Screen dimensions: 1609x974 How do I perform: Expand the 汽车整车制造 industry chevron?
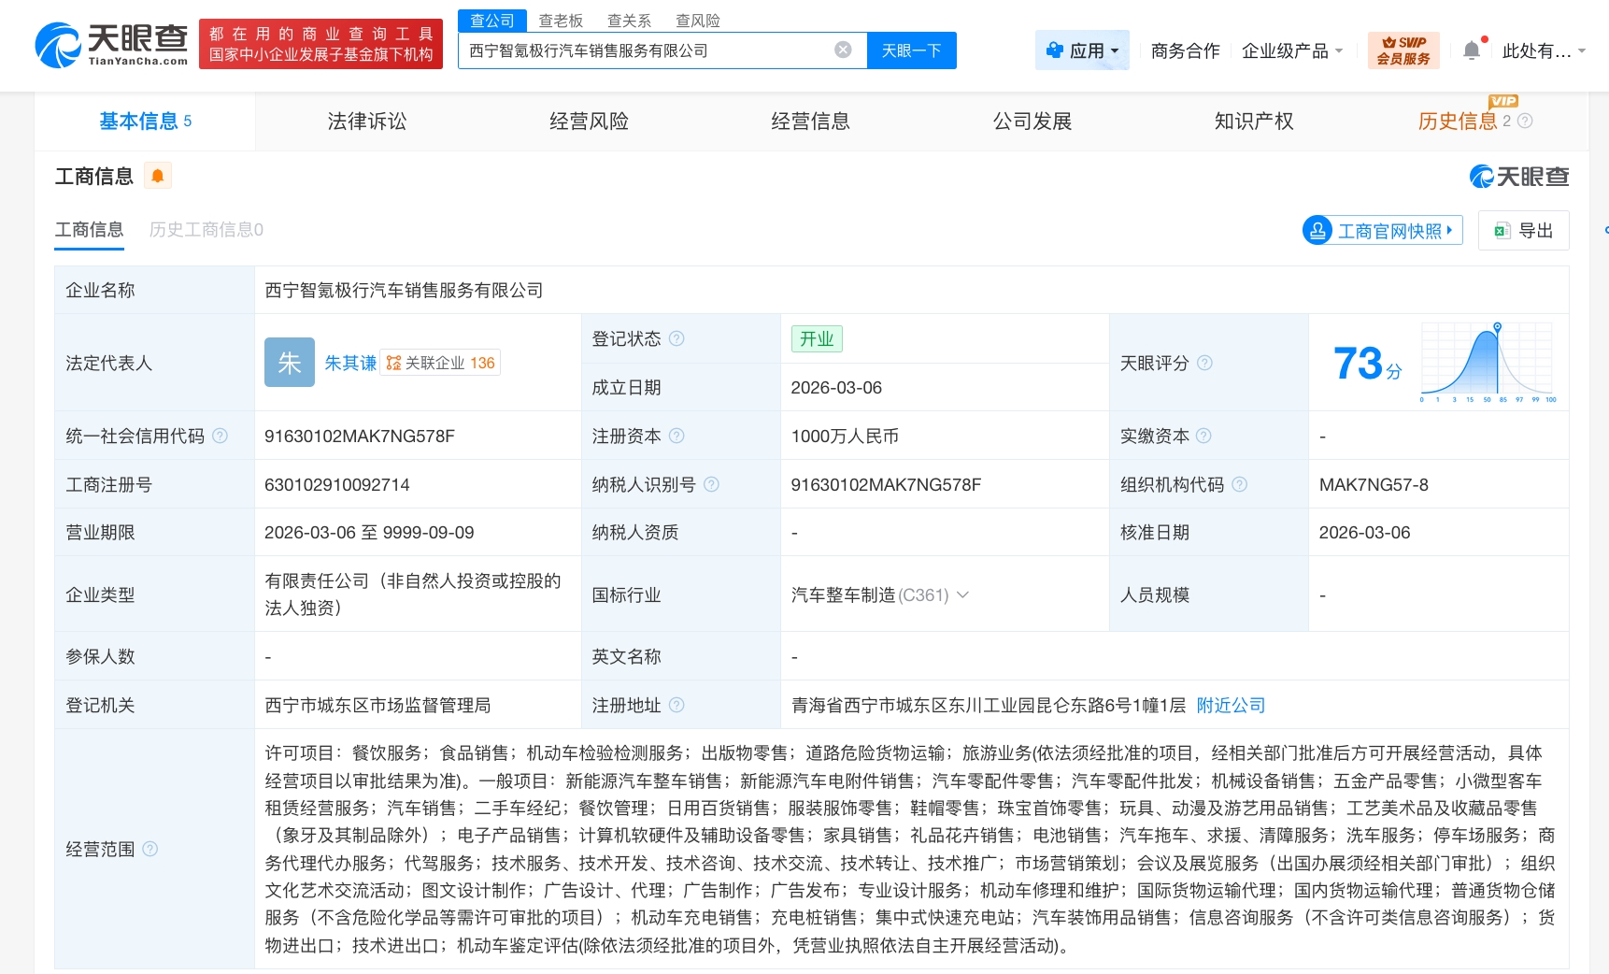pyautogui.click(x=963, y=594)
